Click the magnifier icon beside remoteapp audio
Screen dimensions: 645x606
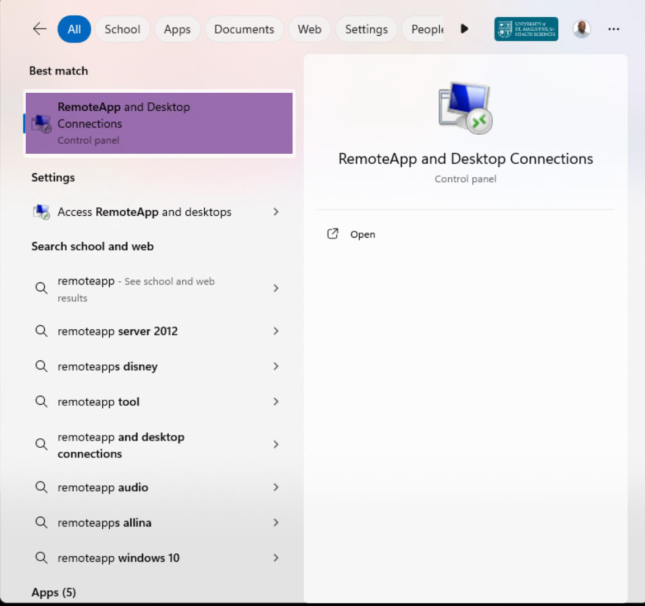coord(41,487)
